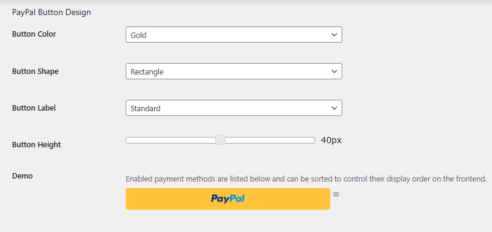
Task: Open the Button Color dropdown showing Gold
Action: tap(234, 34)
